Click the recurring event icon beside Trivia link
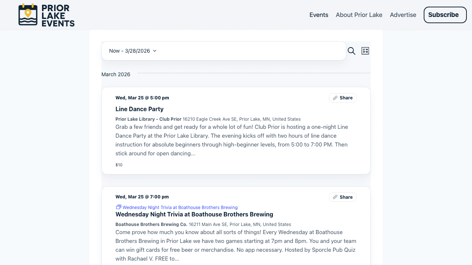 point(118,207)
